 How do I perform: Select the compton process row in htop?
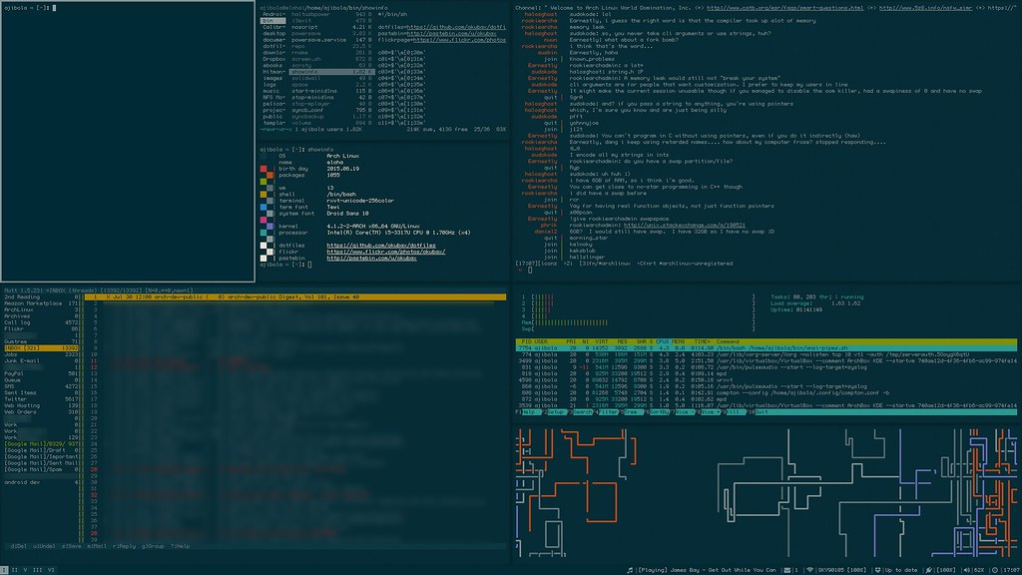766,392
